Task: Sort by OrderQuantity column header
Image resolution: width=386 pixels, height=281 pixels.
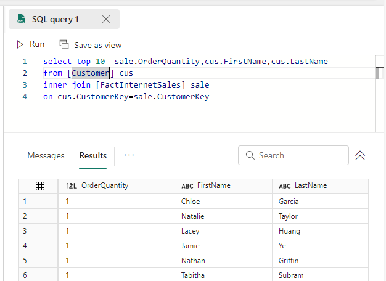Action: pyautogui.click(x=104, y=185)
